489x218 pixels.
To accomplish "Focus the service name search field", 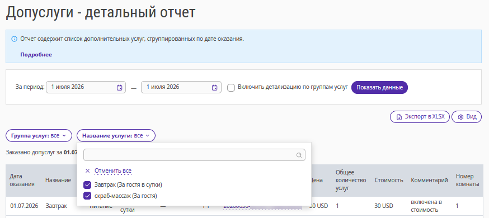I will tap(194, 155).
